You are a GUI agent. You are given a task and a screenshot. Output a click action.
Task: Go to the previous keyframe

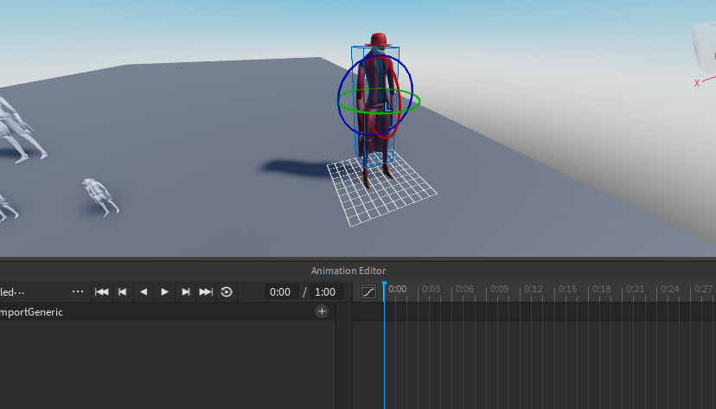123,291
